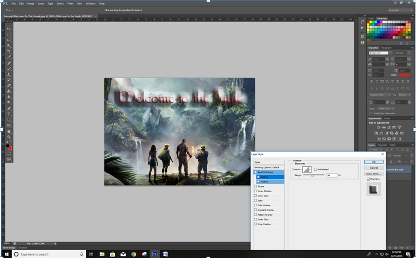Enable the Stroke layer style checkbox
416x258 pixels.
click(x=255, y=186)
